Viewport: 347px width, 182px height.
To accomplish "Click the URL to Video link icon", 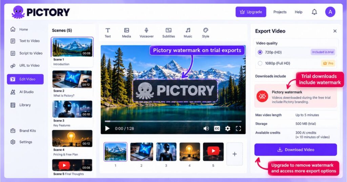I will coord(13,66).
